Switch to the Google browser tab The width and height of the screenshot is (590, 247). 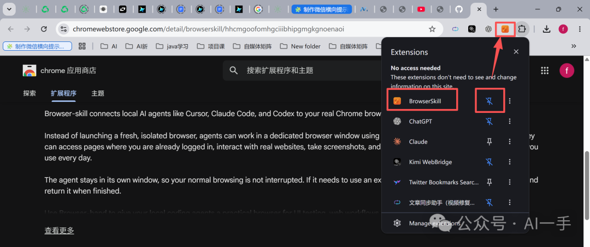[258, 9]
